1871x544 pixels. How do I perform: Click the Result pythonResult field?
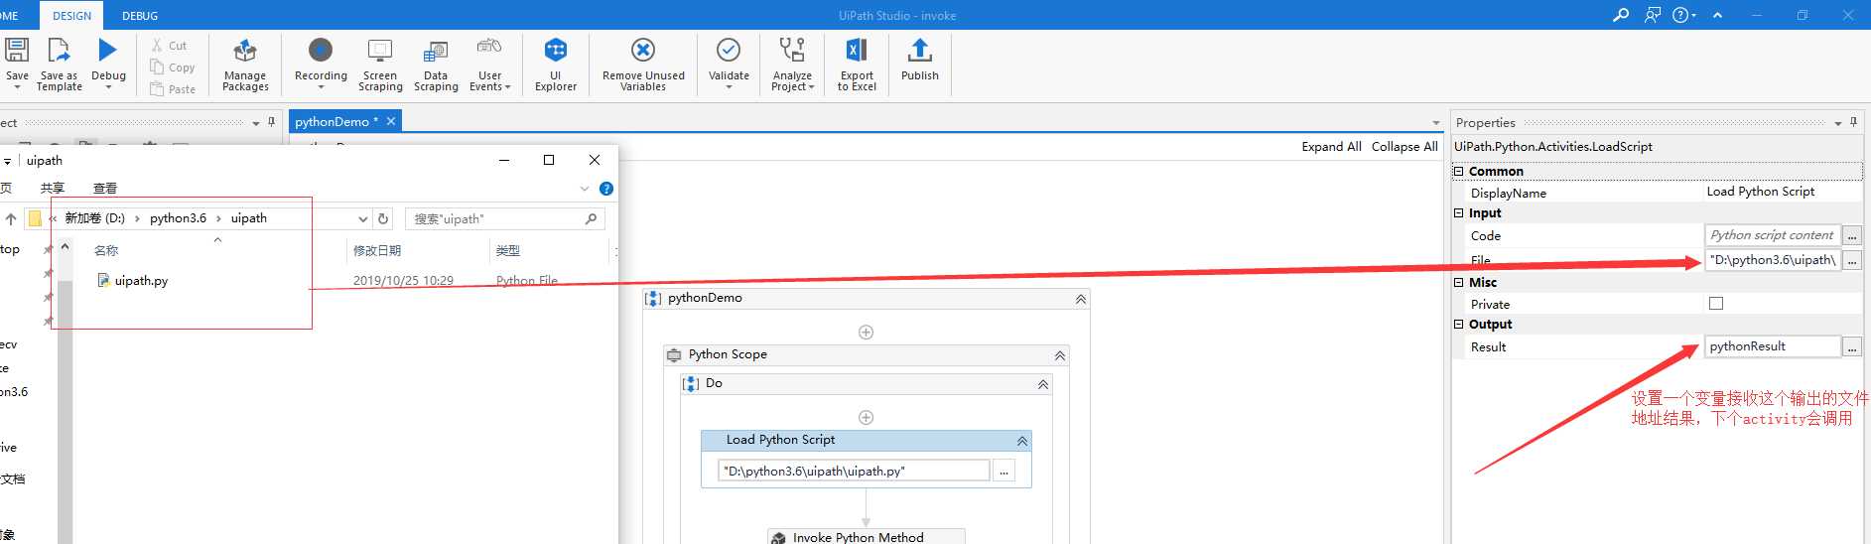point(1772,346)
